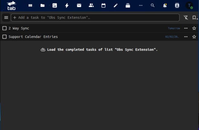Check off Support Calendar Entries task
Image resolution: width=199 pixels, height=130 pixels.
5,37
